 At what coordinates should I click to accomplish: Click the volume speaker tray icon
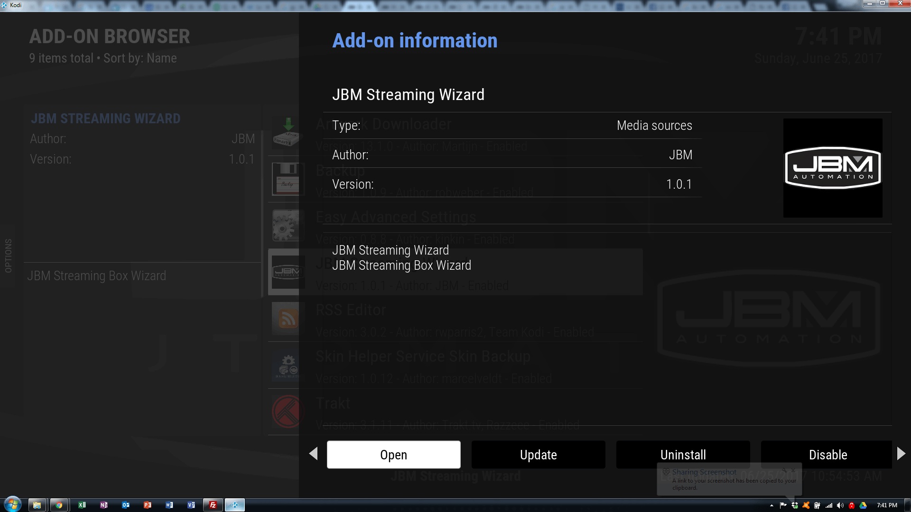tap(840, 505)
